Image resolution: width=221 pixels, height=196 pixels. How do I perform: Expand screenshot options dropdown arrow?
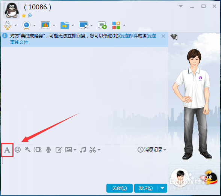[x=99, y=150]
